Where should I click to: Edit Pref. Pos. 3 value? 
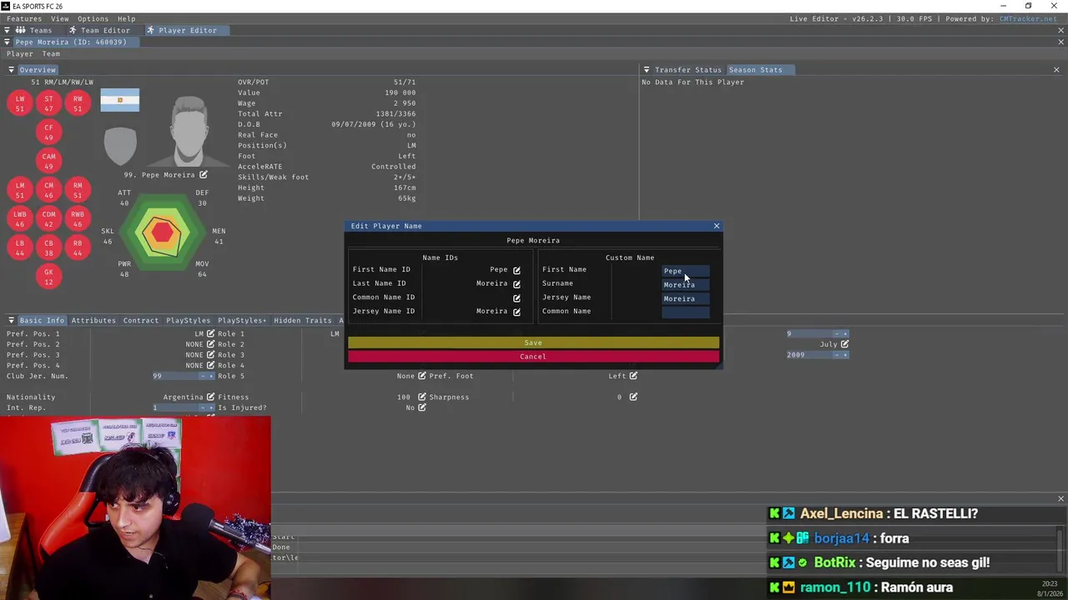click(210, 355)
